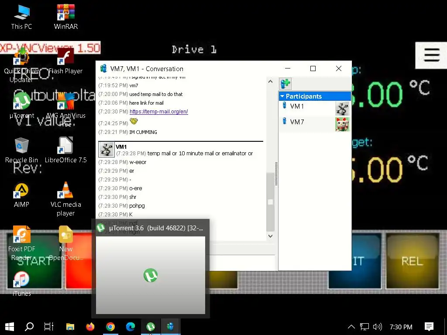Open network status tray icon
Image resolution: width=447 pixels, height=335 pixels.
tap(364, 327)
